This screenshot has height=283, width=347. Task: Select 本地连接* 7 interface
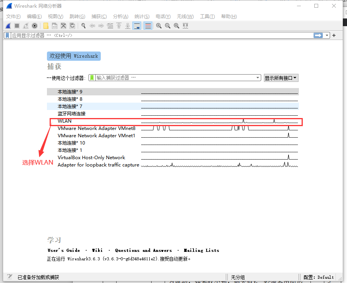[x=173, y=107]
